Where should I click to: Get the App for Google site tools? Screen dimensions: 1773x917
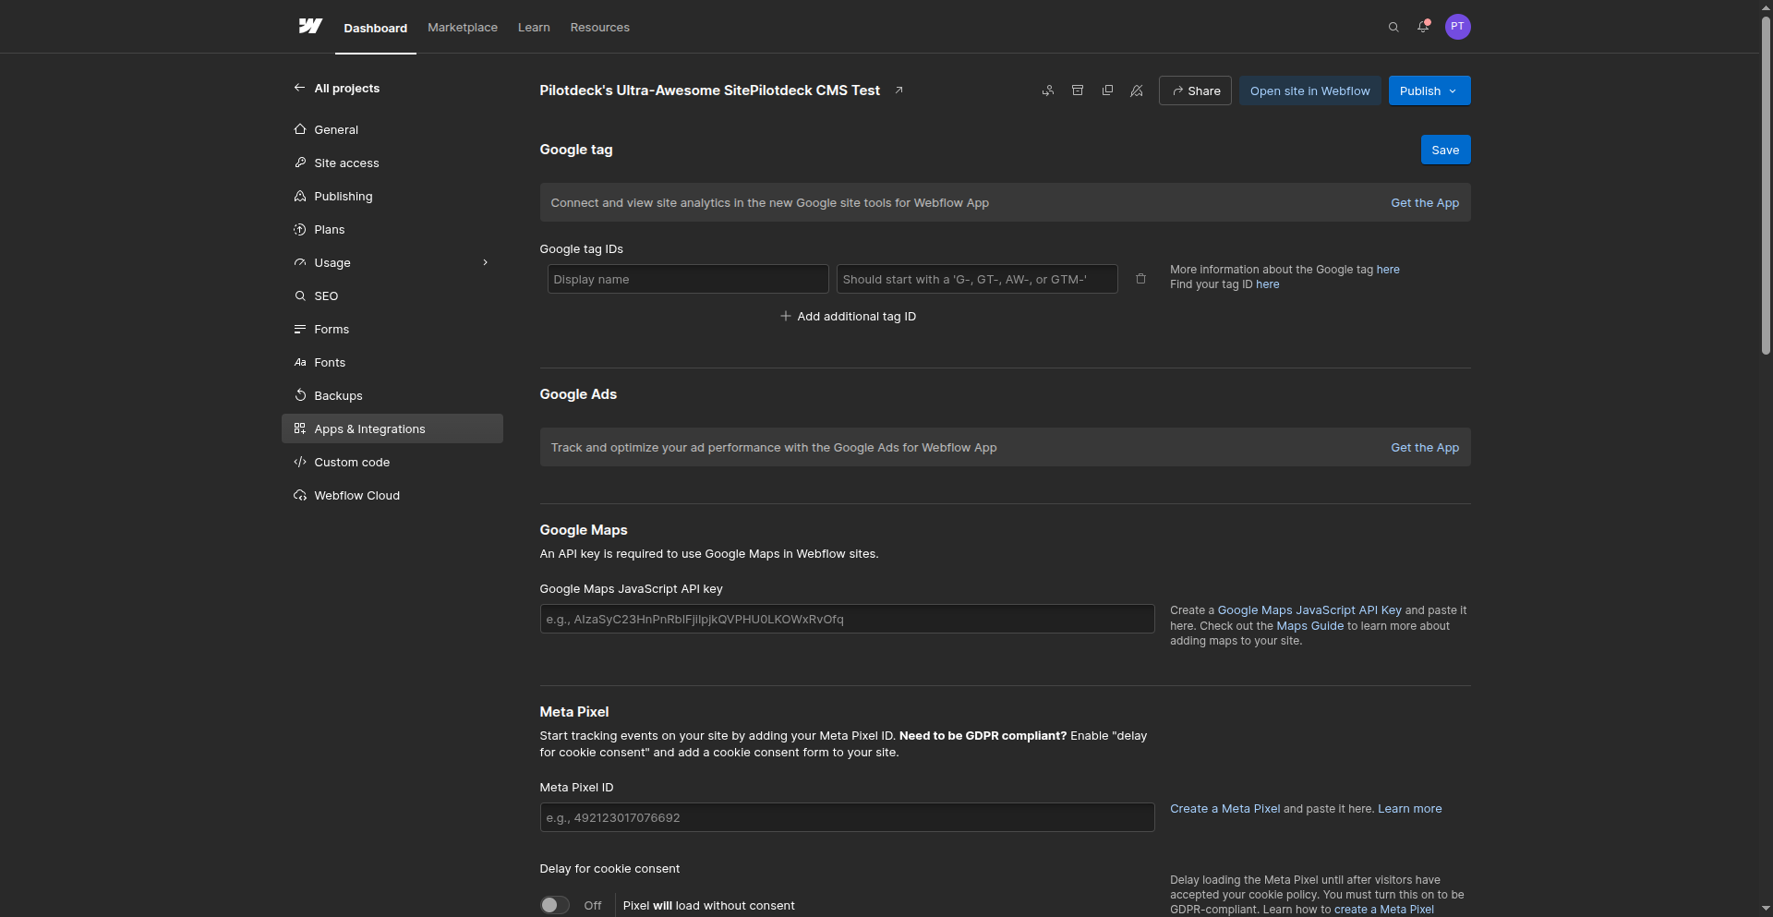point(1425,202)
